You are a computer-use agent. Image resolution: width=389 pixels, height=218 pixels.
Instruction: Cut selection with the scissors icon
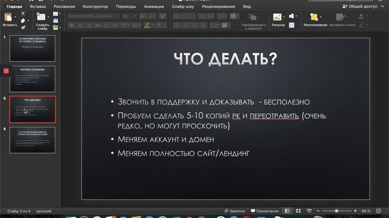(x=23, y=13)
